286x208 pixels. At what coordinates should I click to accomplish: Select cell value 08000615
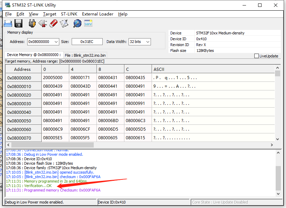138,138
